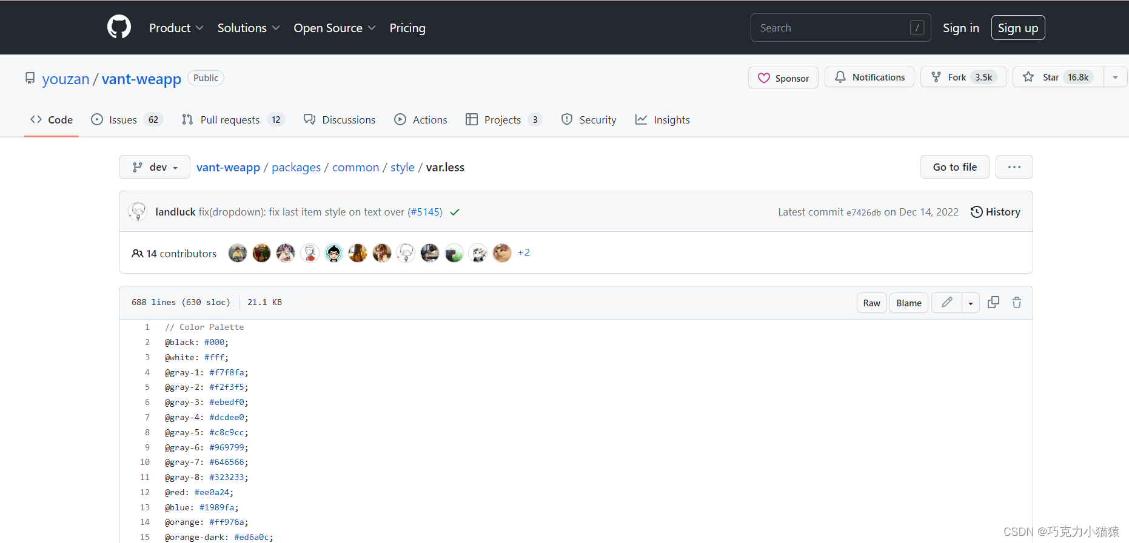Click the landluck author name
This screenshot has height=543, width=1129.
(175, 212)
